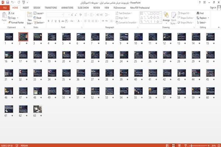Toggle Bold formatting
This screenshot has height=147, width=221.
[49, 21]
